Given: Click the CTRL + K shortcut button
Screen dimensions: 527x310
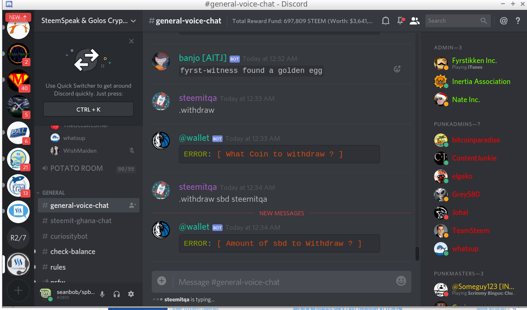Looking at the screenshot, I should [x=88, y=110].
